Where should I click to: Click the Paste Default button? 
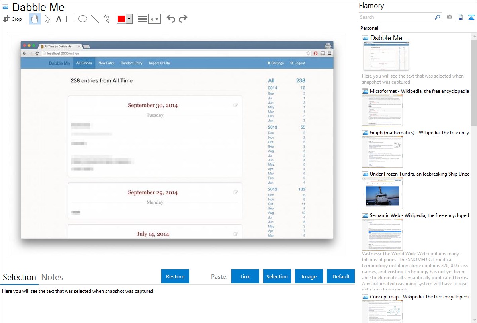[341, 276]
